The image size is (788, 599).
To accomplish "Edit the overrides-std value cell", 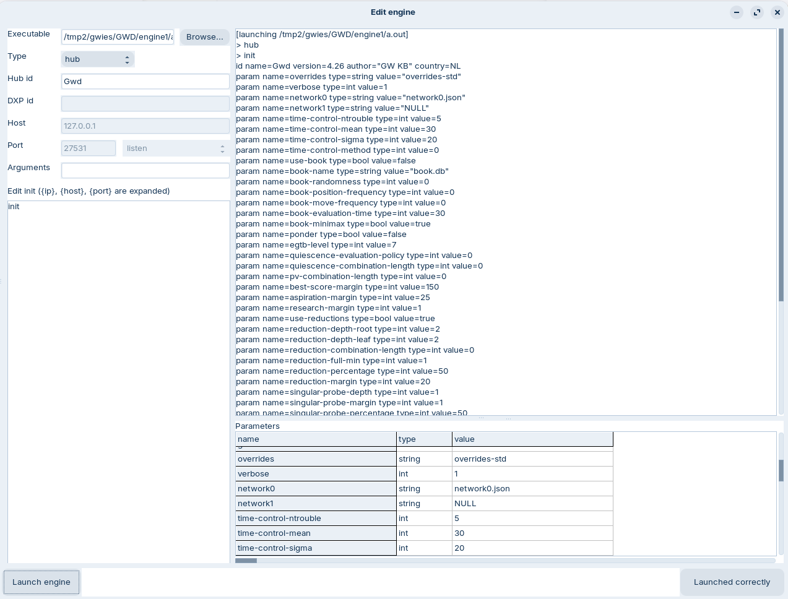I will [532, 459].
